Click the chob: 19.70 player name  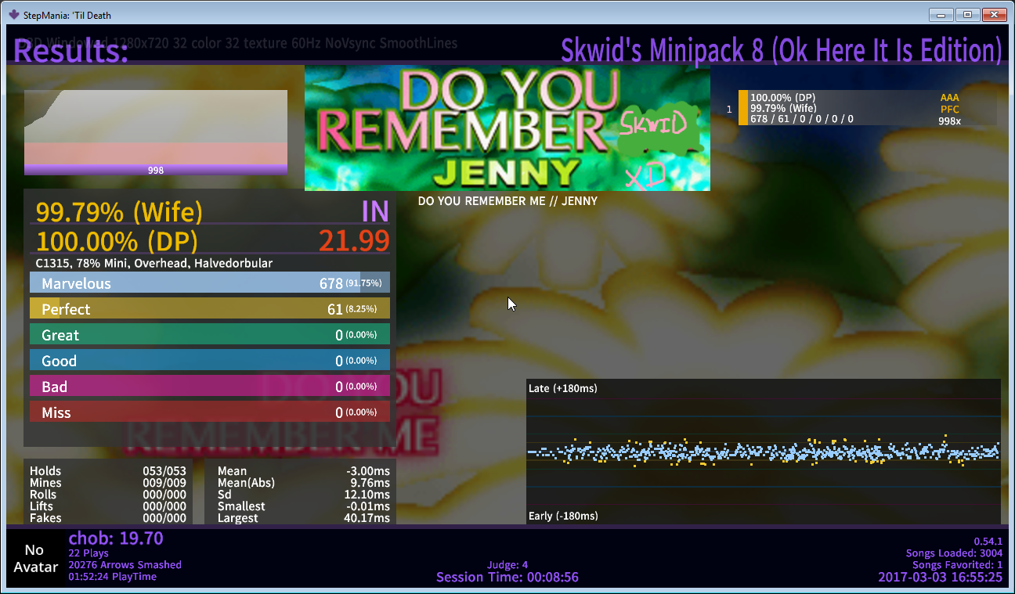[116, 538]
